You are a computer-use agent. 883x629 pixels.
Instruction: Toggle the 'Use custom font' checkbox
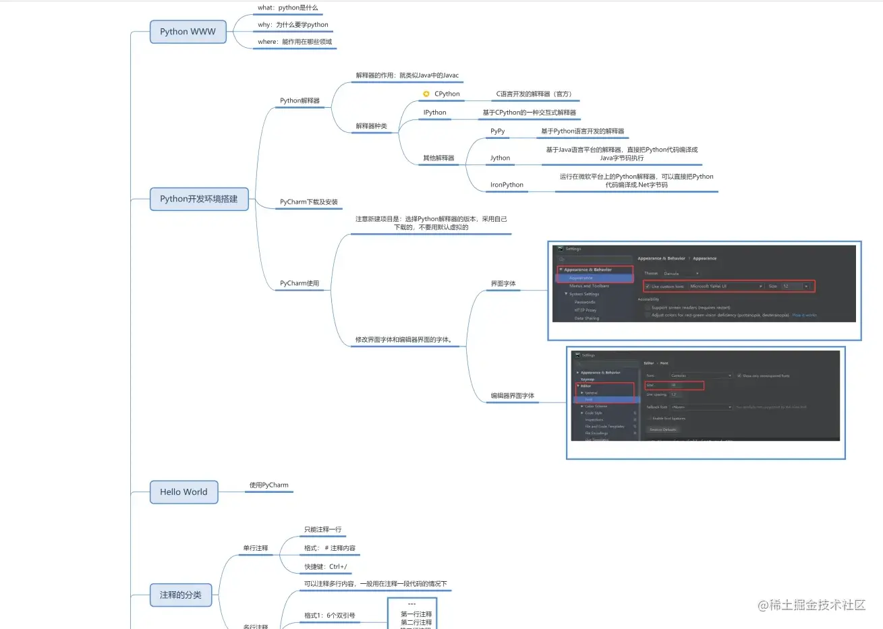click(x=649, y=287)
